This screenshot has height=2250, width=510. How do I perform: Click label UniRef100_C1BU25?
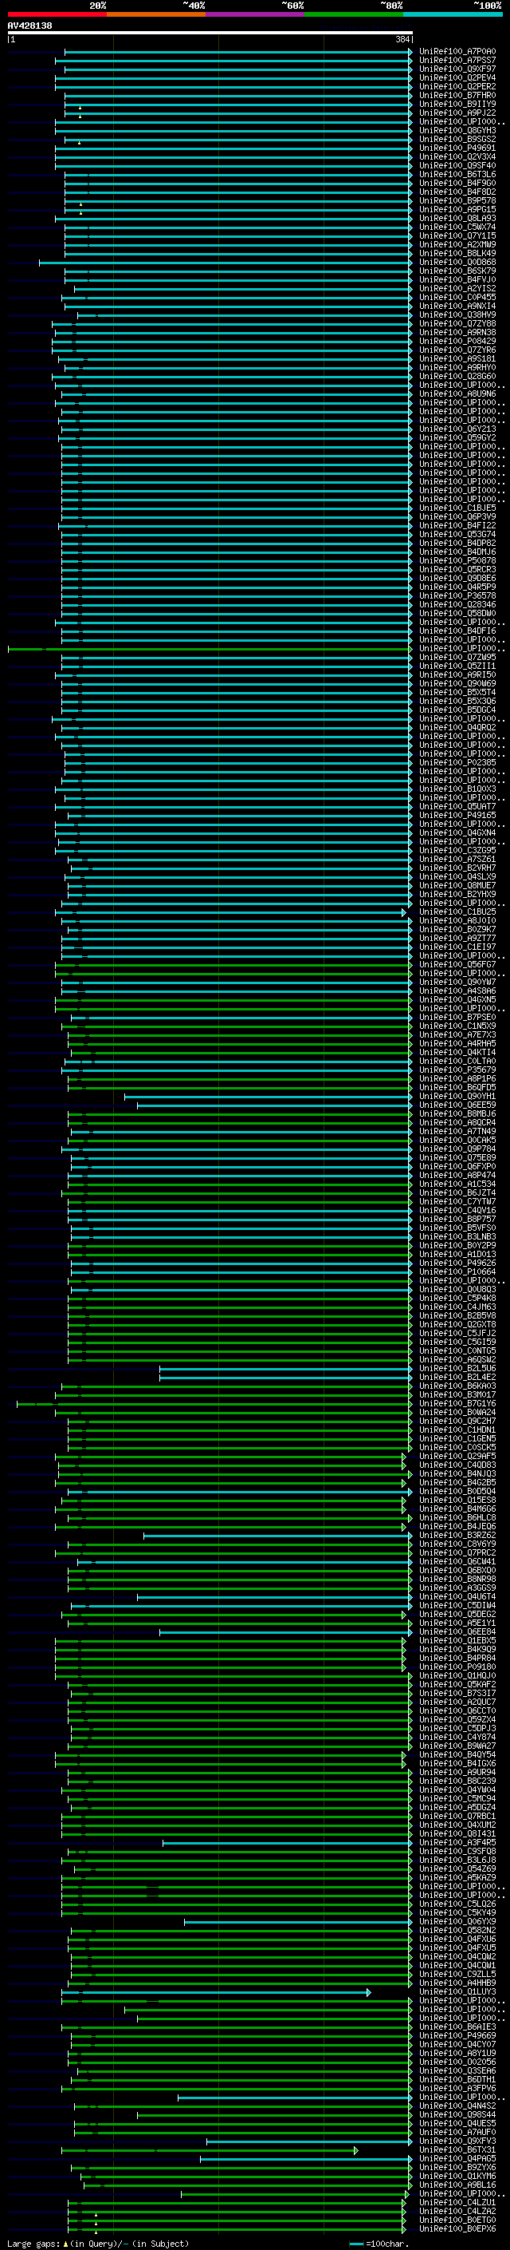point(457,911)
